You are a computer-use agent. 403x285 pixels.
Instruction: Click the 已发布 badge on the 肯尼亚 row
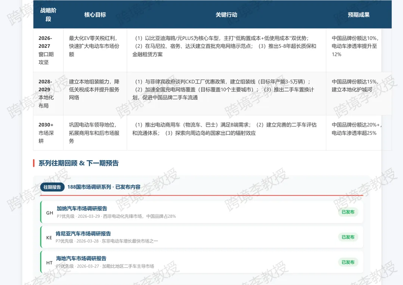coord(348,237)
